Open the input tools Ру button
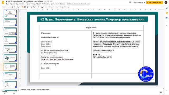Viewport: 169px width, 95px height. coord(42,7)
